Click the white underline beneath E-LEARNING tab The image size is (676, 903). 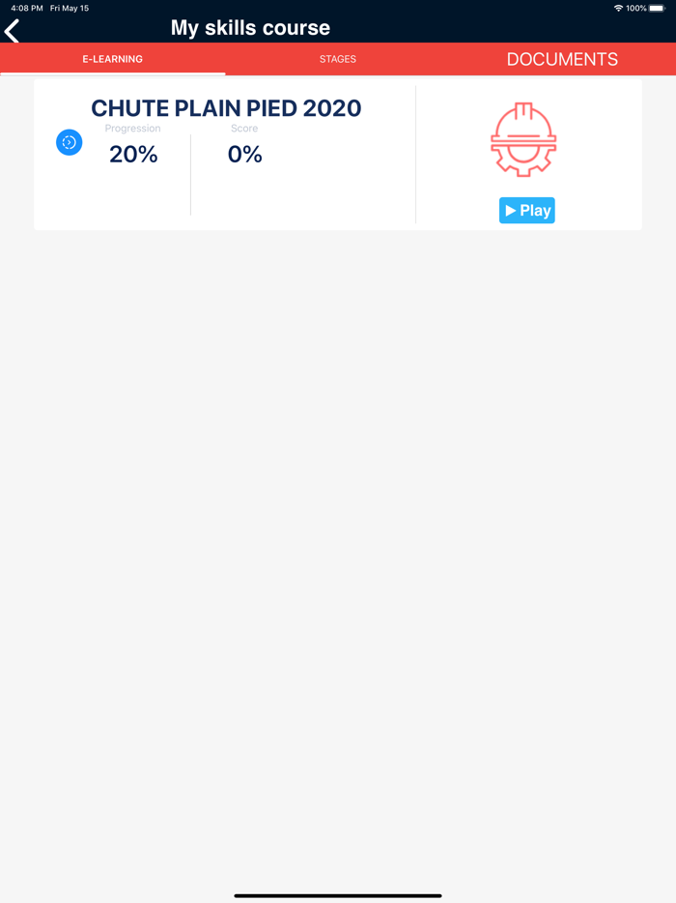click(x=112, y=73)
